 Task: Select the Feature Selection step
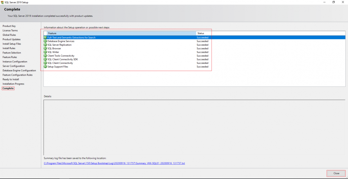coord(12,53)
